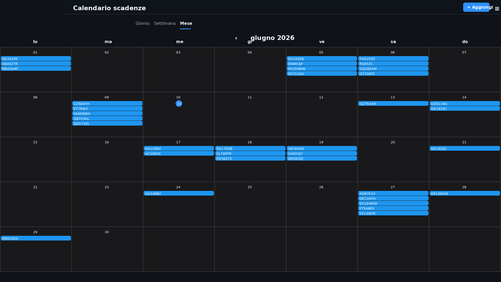Select the highlighted day 10
Screen dimensions: 501x282
pos(179,104)
